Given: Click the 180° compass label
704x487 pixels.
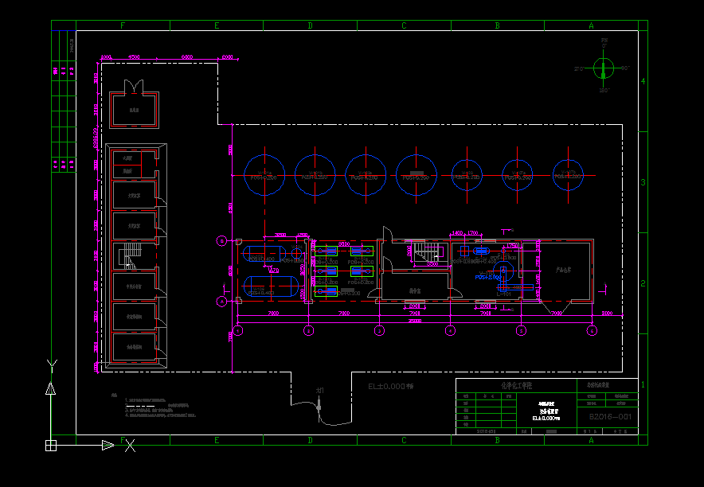Looking at the screenshot, I should [604, 90].
